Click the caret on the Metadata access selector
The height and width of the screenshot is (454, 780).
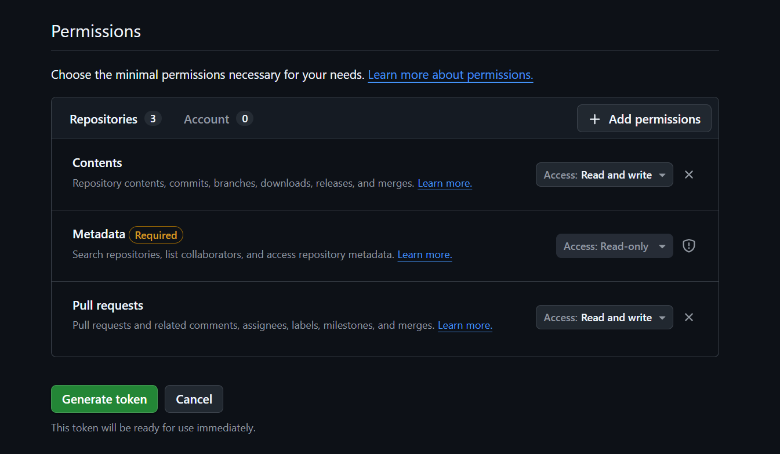point(663,246)
